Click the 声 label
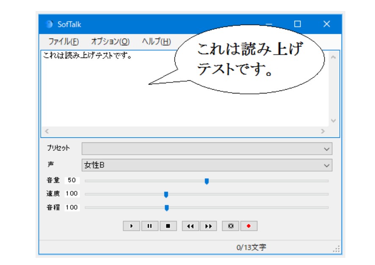 pyautogui.click(x=50, y=164)
